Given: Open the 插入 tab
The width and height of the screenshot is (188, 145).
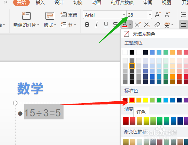Looking at the screenshot, I should point(40,3).
